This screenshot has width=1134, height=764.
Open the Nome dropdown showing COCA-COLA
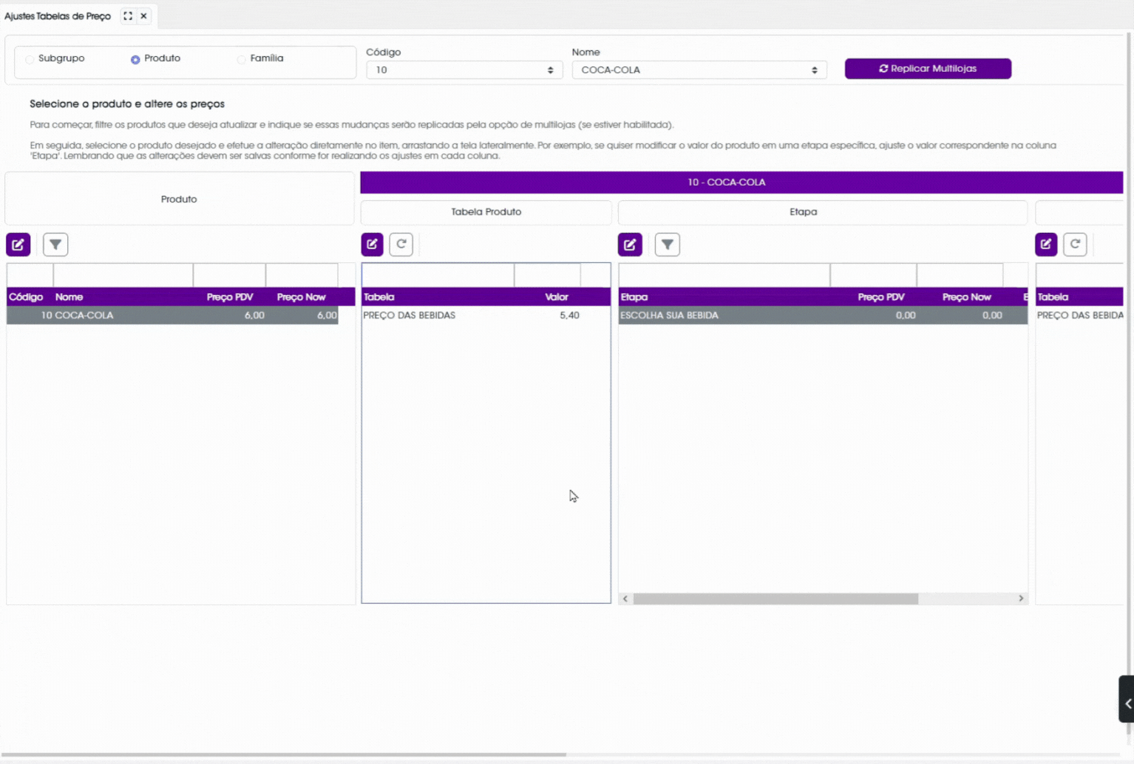pyautogui.click(x=699, y=69)
